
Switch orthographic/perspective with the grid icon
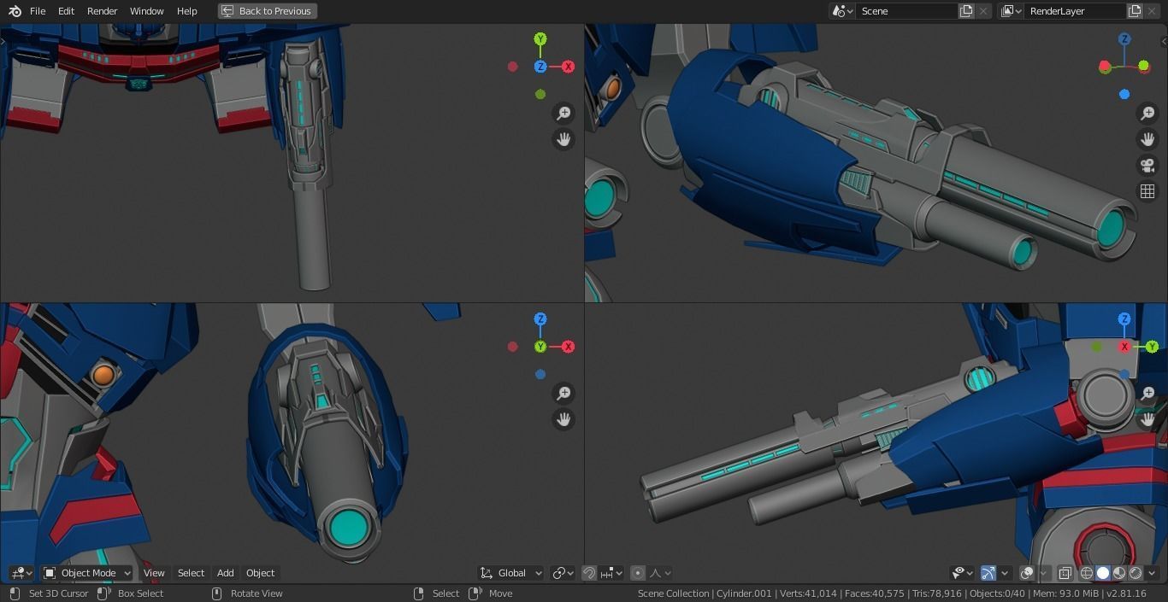[1147, 192]
